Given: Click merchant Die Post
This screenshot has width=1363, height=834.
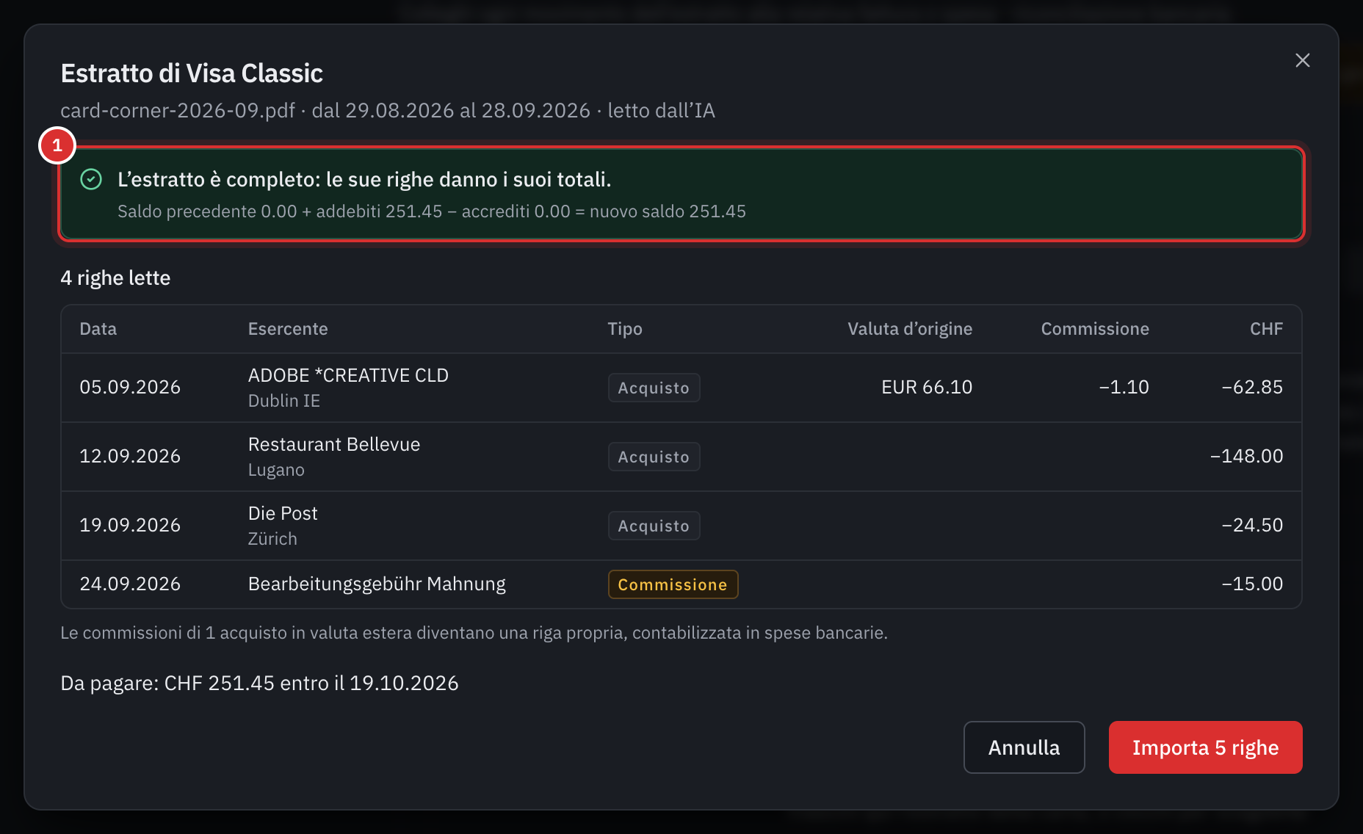Looking at the screenshot, I should [x=283, y=513].
